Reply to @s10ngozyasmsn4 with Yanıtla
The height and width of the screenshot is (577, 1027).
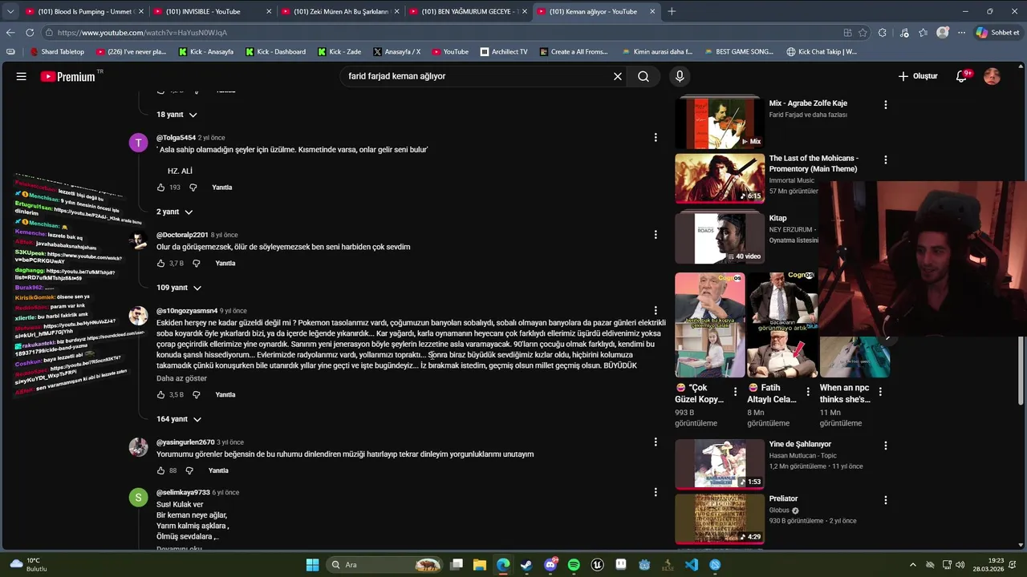click(x=225, y=394)
